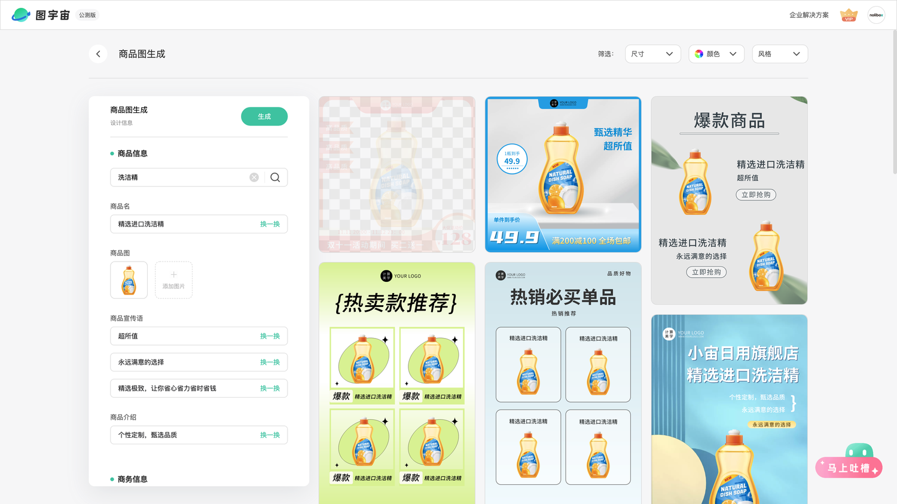The height and width of the screenshot is (504, 897).
Task: Click the 商品宣传语 label
Action: [x=126, y=318]
